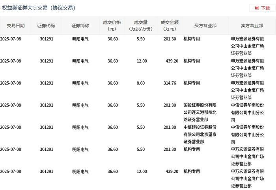Screen dimensions: 276x190
Task: Click the 301291 code in the 314.76 row
Action: coord(47,83)
